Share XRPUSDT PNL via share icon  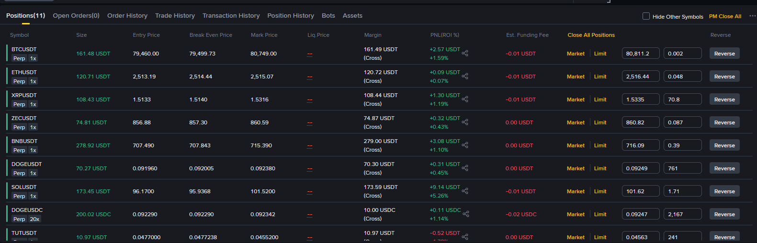[x=465, y=99]
